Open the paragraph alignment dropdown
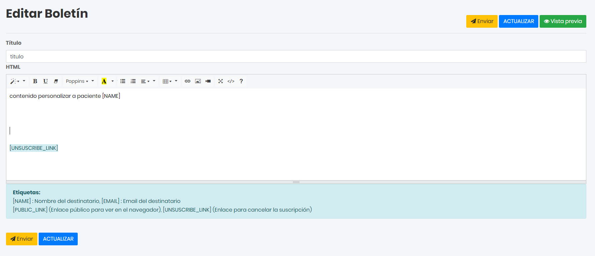The width and height of the screenshot is (595, 256). click(x=145, y=81)
